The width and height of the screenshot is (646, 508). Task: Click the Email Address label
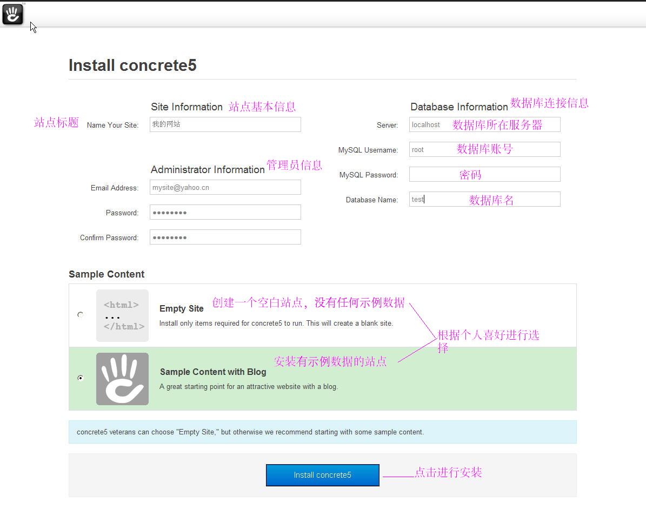[x=115, y=188]
